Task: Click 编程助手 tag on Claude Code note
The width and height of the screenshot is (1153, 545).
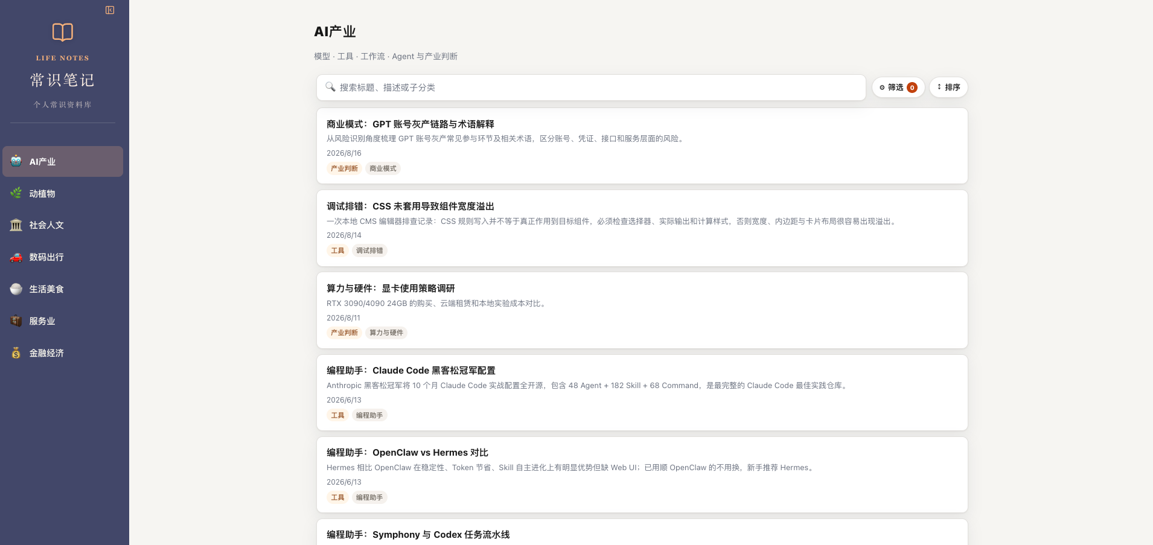Action: pyautogui.click(x=369, y=415)
